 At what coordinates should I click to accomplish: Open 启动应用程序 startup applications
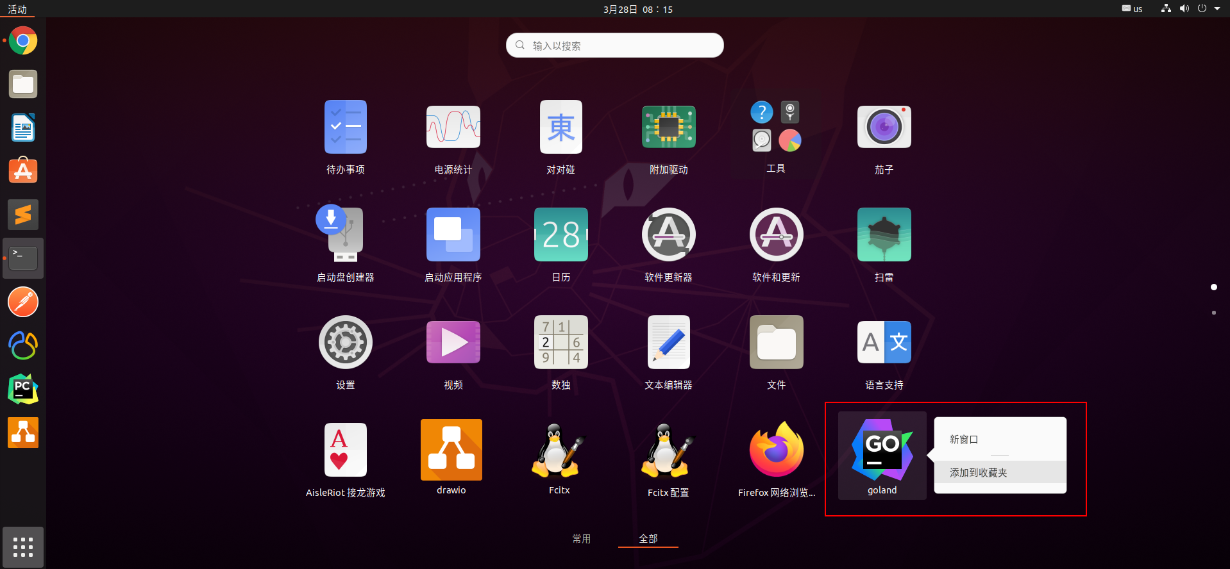[x=453, y=235]
